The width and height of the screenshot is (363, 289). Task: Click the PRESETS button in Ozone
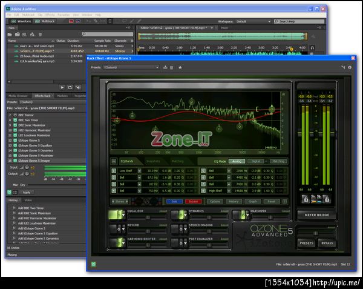pyautogui.click(x=306, y=243)
